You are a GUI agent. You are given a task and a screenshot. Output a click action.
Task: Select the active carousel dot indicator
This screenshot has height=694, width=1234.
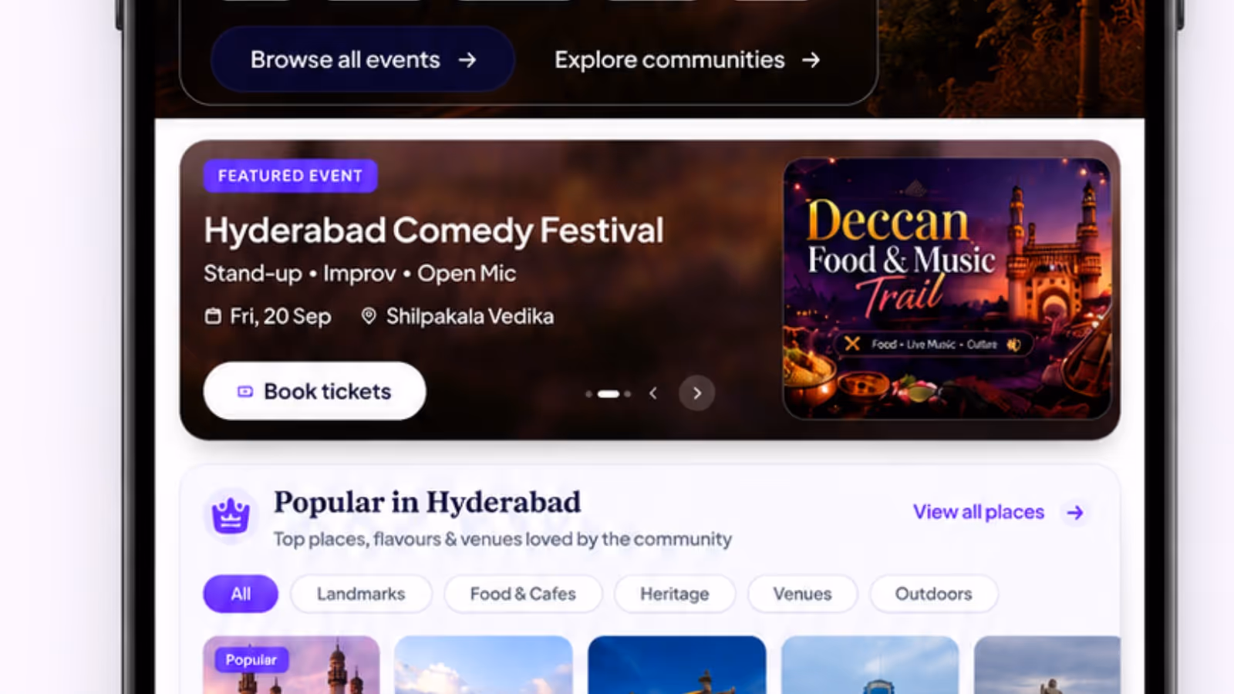click(609, 394)
